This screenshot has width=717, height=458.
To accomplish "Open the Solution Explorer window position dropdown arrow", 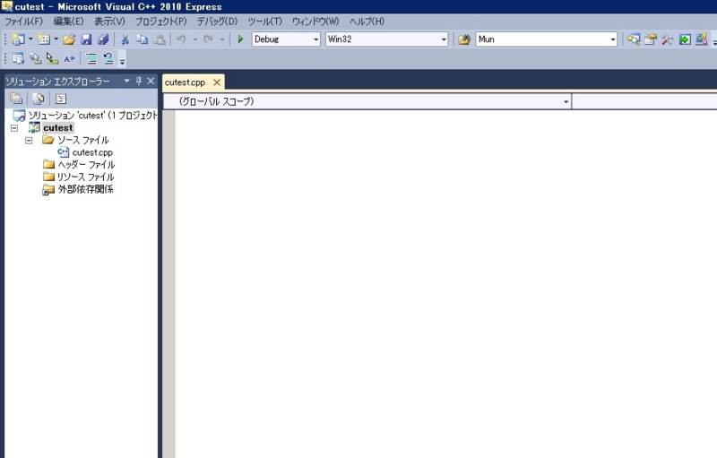I will point(126,81).
